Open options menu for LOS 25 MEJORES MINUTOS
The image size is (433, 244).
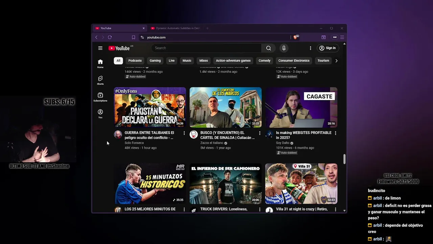coord(184,210)
